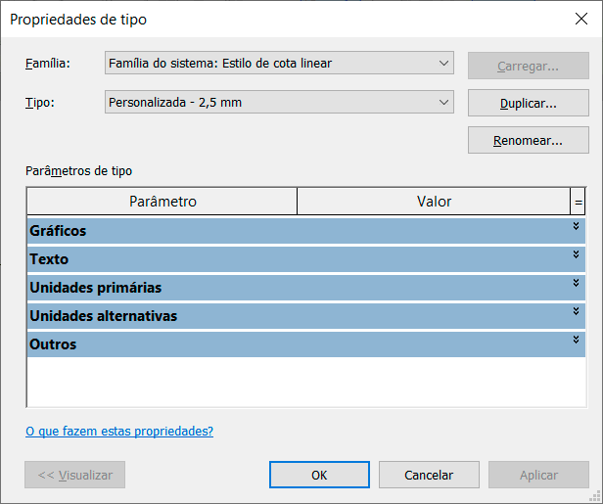Open the Família dropdown list
Viewport: 603px width, 504px height.
click(279, 64)
